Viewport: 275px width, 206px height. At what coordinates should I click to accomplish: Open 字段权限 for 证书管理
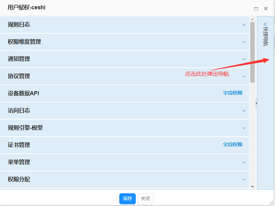232,145
